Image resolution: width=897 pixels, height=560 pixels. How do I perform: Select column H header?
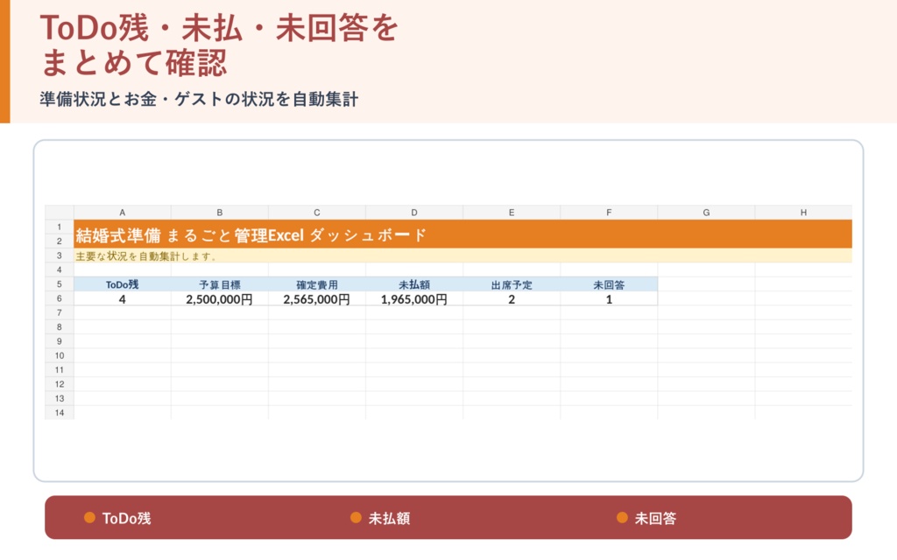click(x=803, y=213)
